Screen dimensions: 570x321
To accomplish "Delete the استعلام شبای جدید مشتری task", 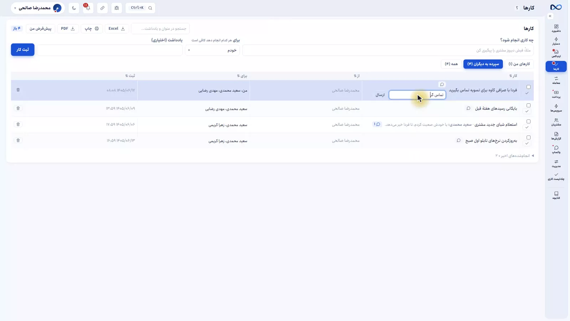I will (x=18, y=124).
